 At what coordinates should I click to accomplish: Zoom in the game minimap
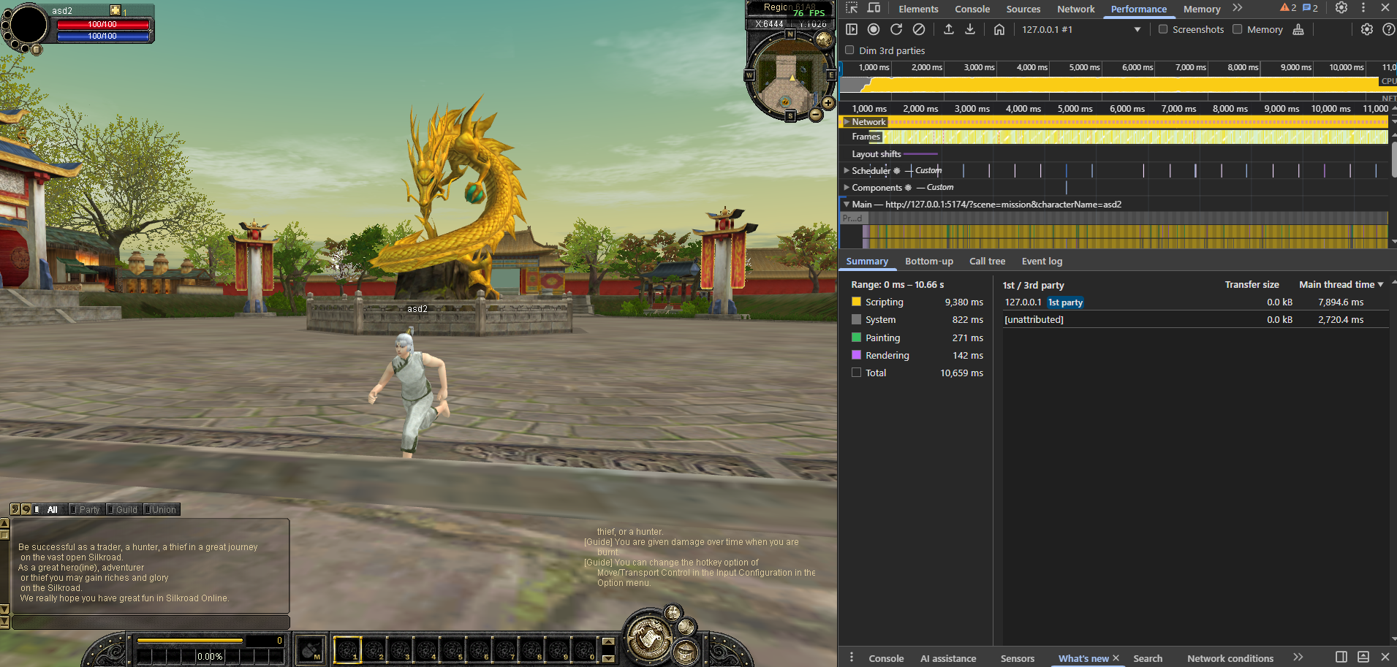point(828,103)
